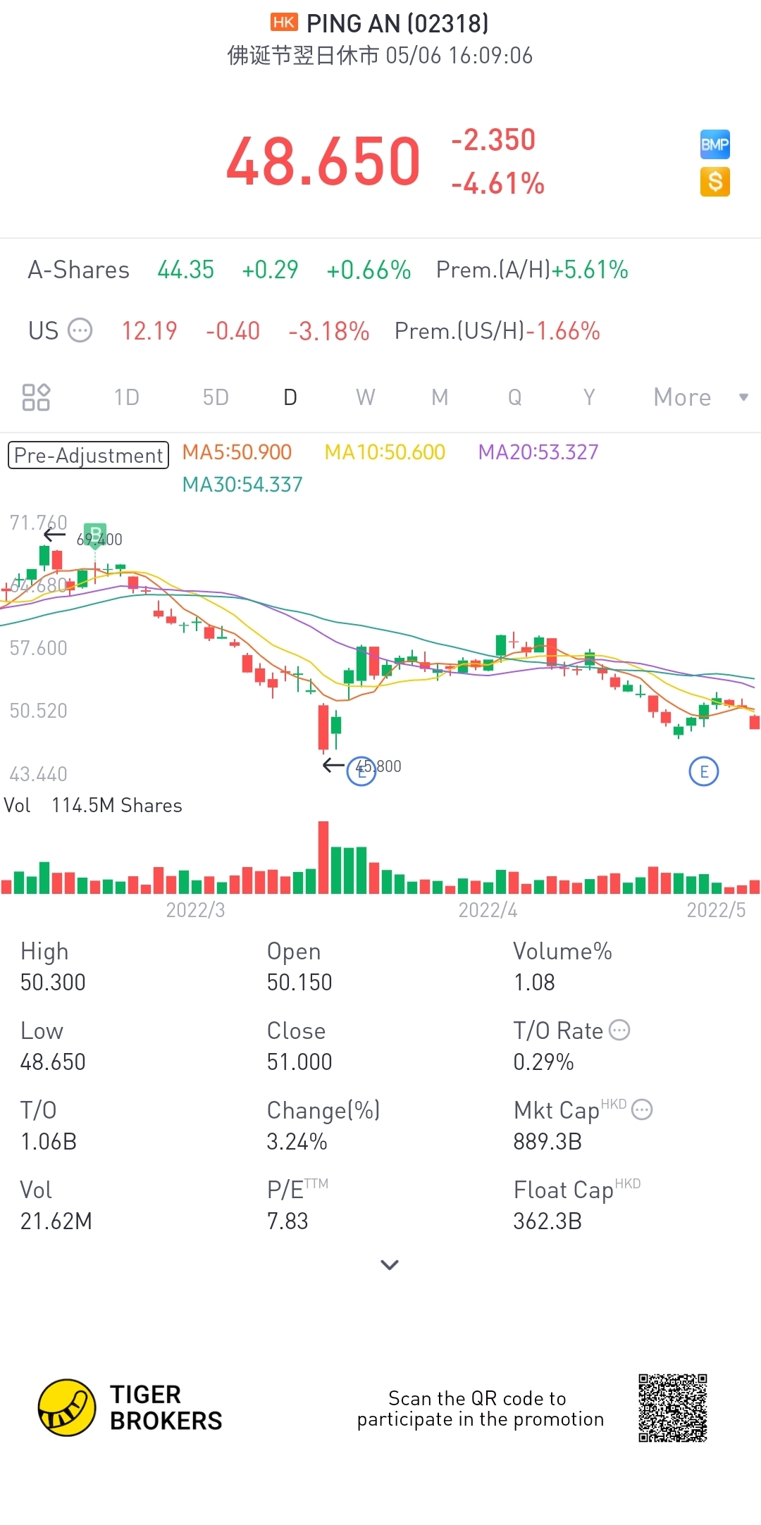Select the D daily chart tab

290,397
